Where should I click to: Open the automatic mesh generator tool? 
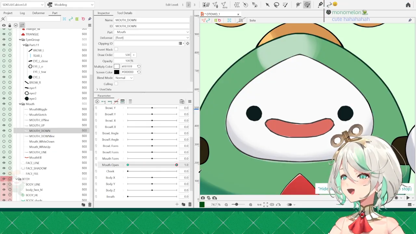[x=224, y=5]
